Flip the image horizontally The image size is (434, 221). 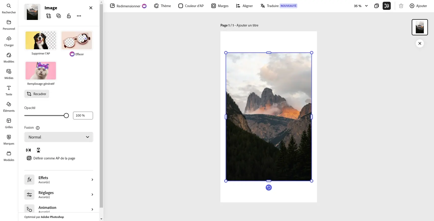coord(28,150)
